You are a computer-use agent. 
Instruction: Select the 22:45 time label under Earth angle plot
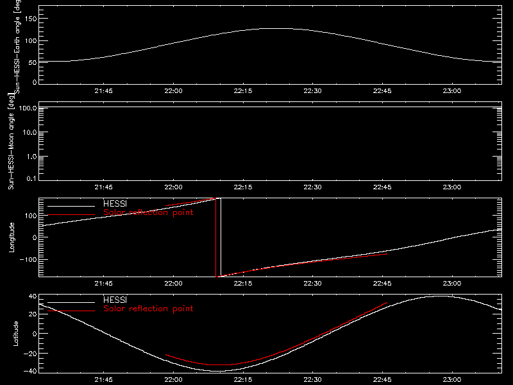pyautogui.click(x=382, y=91)
